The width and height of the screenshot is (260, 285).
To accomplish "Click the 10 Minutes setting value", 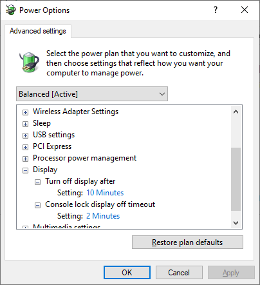I will [105, 193].
